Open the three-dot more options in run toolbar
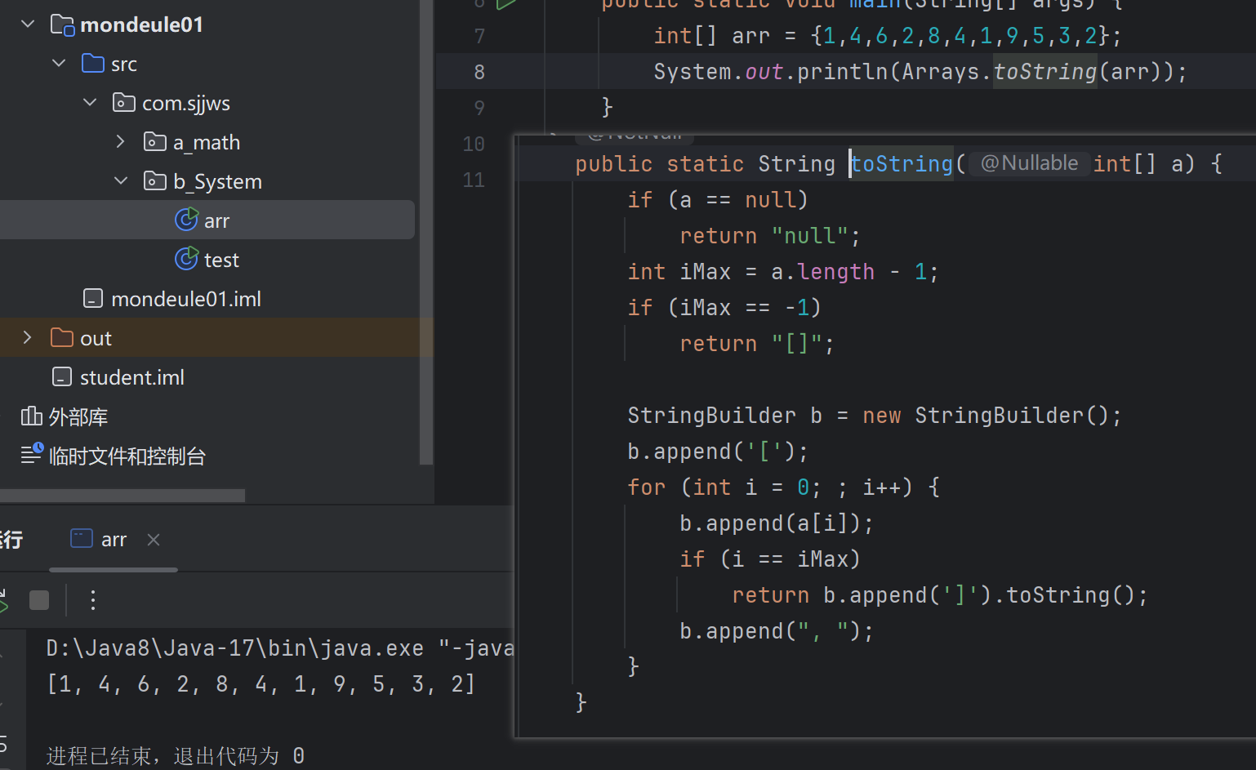 [x=93, y=600]
